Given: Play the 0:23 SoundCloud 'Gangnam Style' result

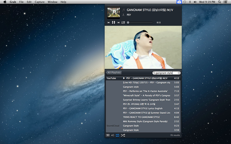Looking at the screenshot, I should coord(143,126).
